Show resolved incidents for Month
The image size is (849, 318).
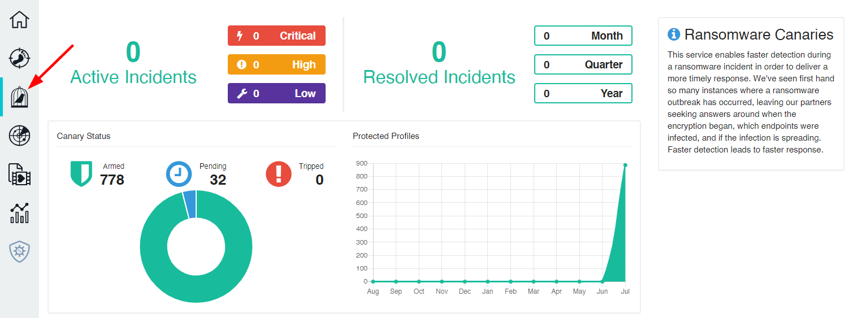point(583,36)
